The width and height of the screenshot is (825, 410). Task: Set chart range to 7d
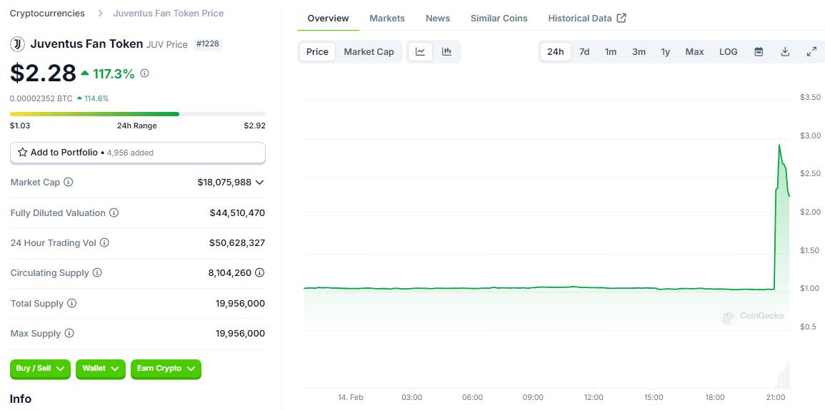(x=584, y=51)
